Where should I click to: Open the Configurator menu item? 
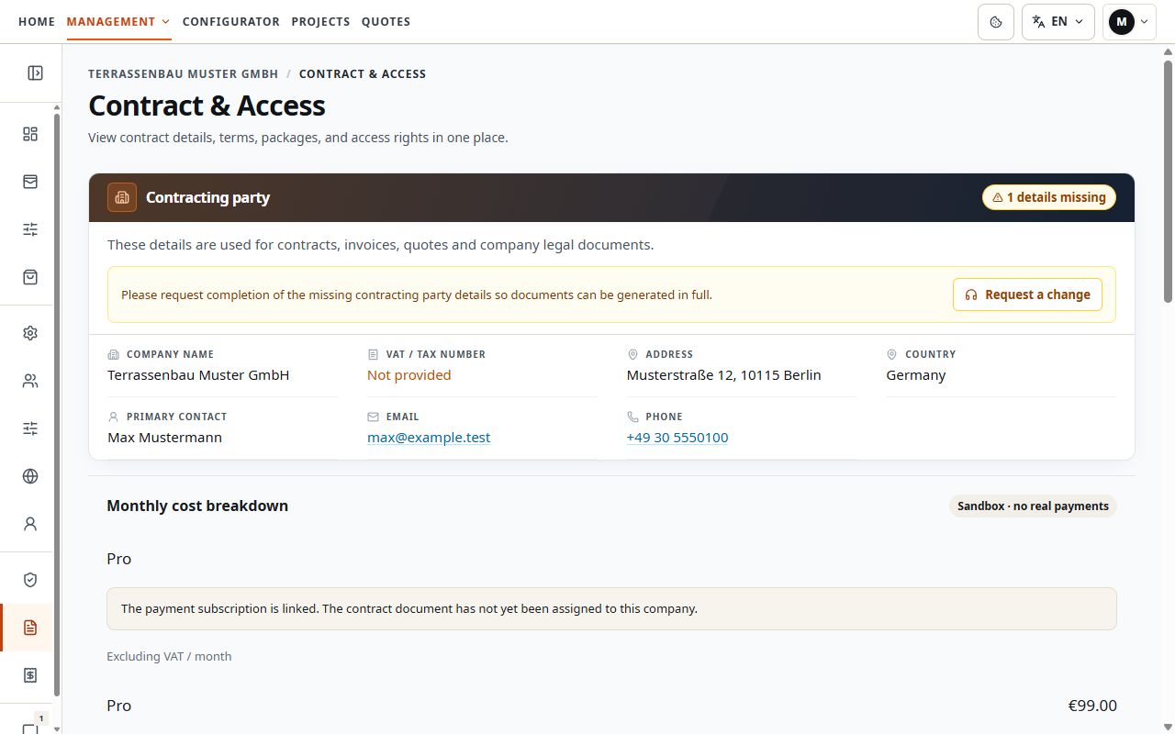(231, 21)
